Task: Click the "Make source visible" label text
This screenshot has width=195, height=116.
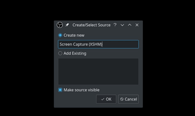Action: pos(81,90)
